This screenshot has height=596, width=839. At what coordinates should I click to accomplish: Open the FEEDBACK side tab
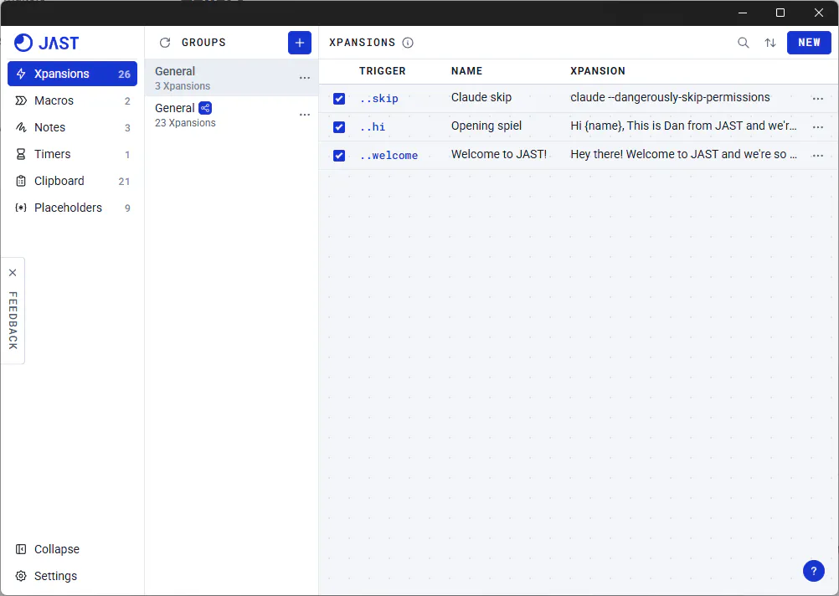coord(13,321)
